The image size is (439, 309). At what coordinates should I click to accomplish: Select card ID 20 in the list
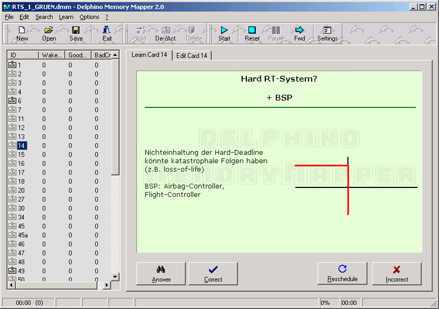(21, 191)
